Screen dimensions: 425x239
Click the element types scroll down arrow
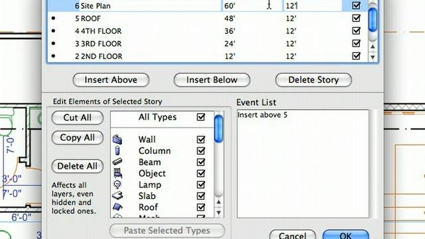[218, 212]
